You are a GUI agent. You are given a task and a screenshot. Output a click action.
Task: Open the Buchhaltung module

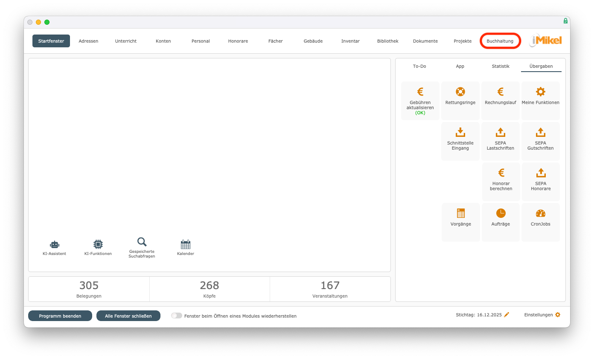tap(500, 41)
